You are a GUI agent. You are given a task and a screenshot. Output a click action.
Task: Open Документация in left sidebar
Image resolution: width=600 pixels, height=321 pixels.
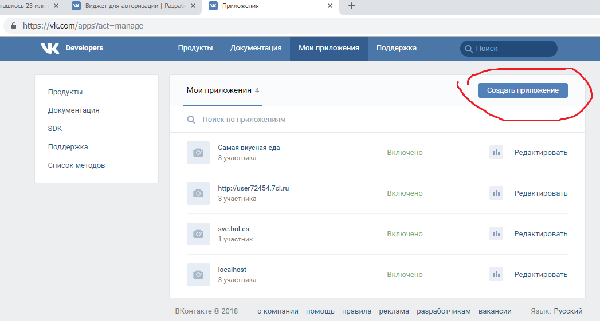(73, 110)
